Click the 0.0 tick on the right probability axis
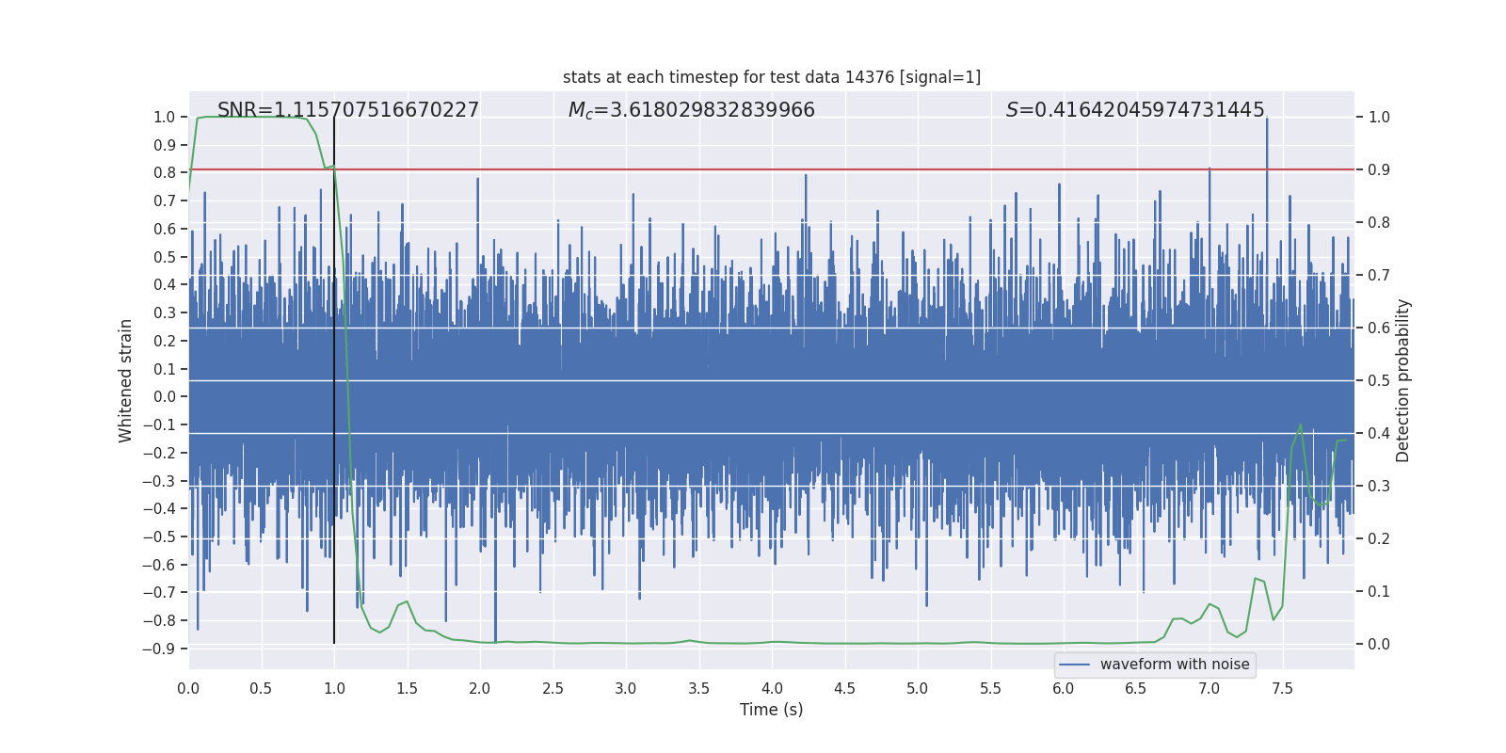Viewport: 1506px width, 753px height. click(1379, 644)
